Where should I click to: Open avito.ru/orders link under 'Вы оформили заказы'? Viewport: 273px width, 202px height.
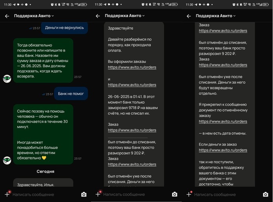(132, 67)
